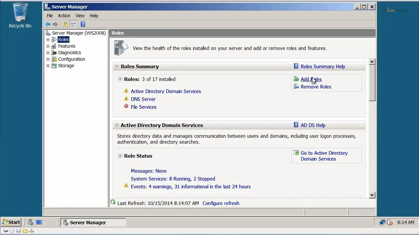The image size is (419, 235).
Task: Click the Server Manager taskbar button
Action: (x=93, y=222)
